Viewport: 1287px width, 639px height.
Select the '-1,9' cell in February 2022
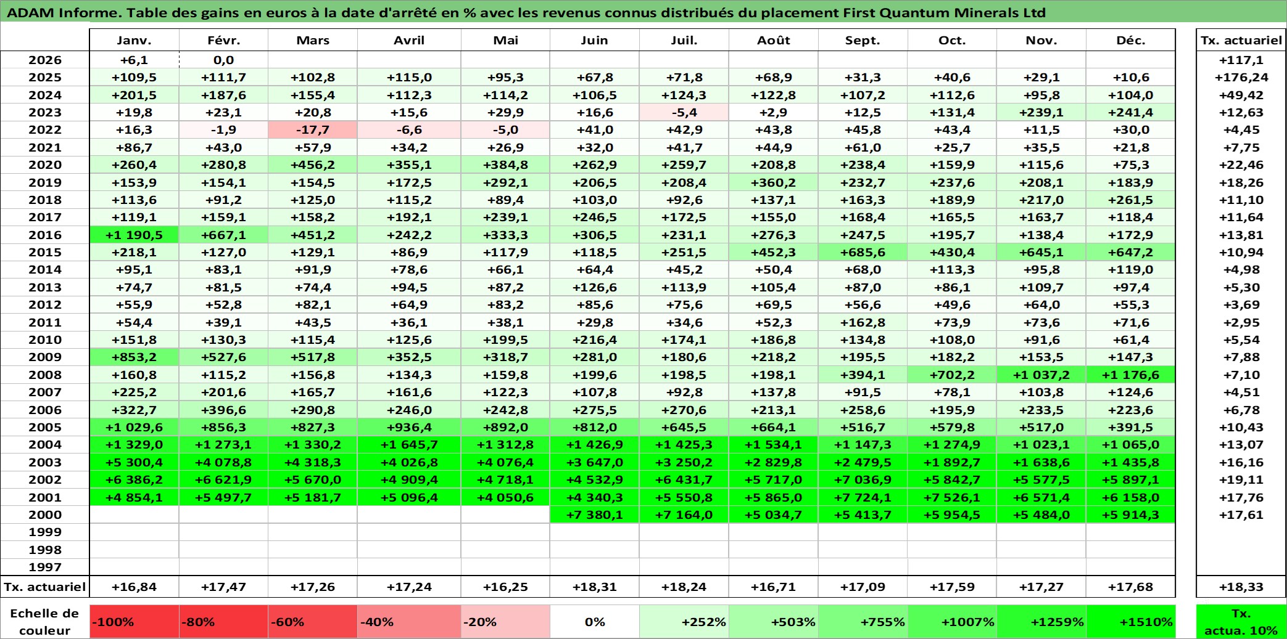(x=223, y=129)
